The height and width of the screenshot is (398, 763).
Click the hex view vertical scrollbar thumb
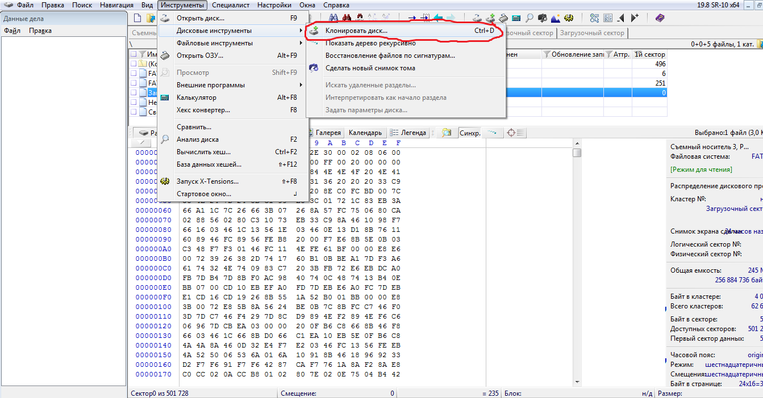[577, 153]
